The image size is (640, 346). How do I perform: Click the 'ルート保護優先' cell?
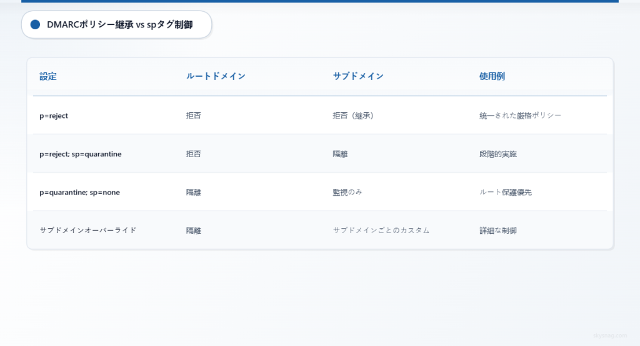(505, 192)
